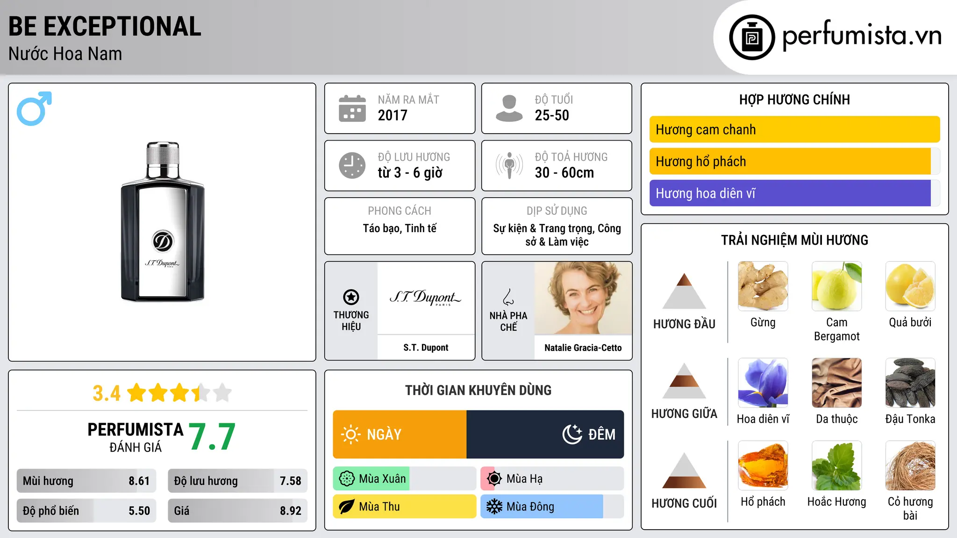Click the flower icon for Mùa Xuân
The image size is (957, 538).
coord(347,479)
